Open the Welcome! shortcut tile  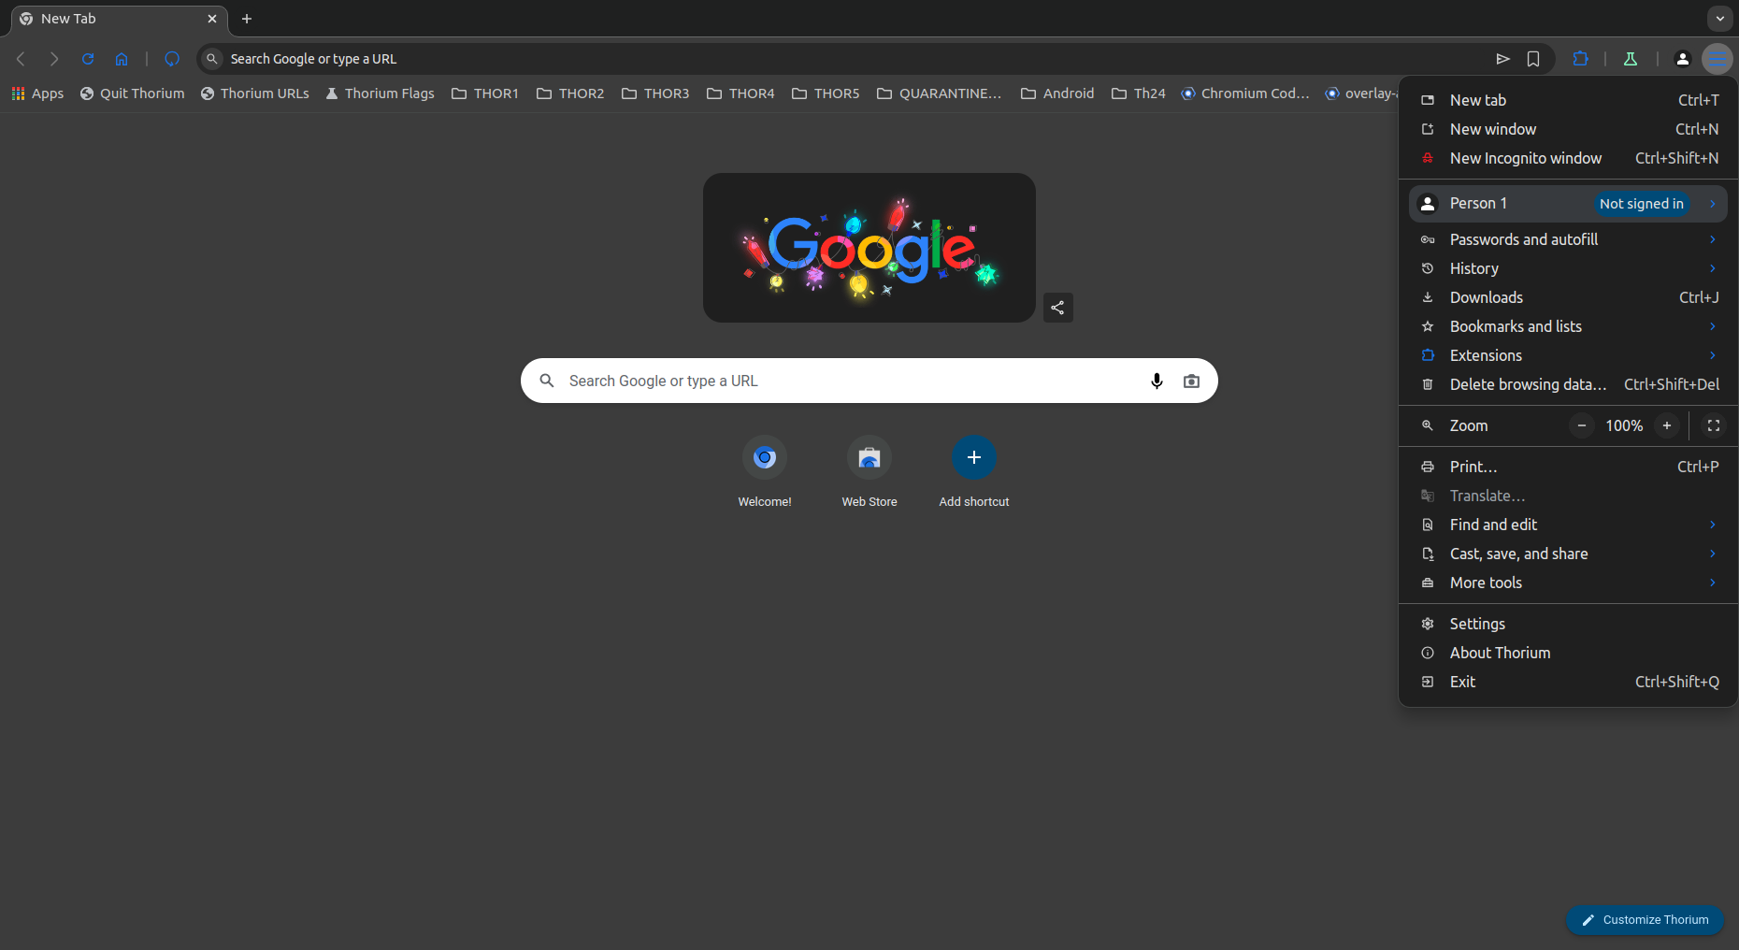(765, 472)
